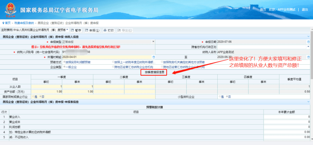
Task: Click 资产总额 一季度 季初 input field
Action: point(46,92)
